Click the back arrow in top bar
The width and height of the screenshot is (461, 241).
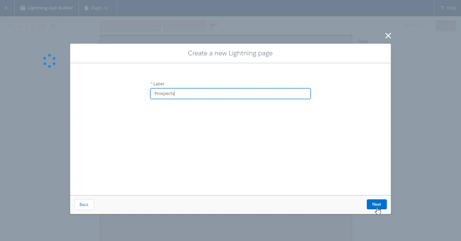coord(7,8)
